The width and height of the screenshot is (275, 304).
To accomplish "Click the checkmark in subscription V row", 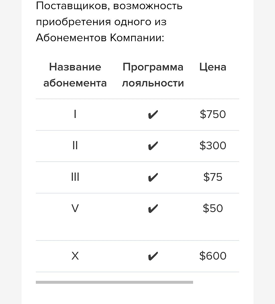I will point(153,209).
